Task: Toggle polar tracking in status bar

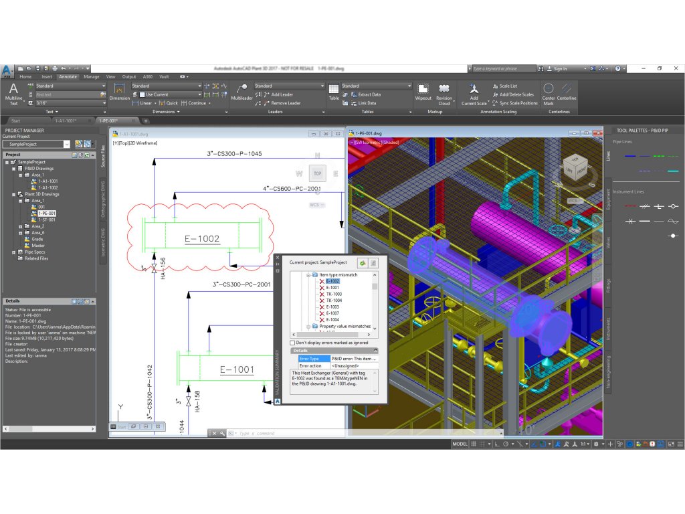Action: (x=506, y=444)
